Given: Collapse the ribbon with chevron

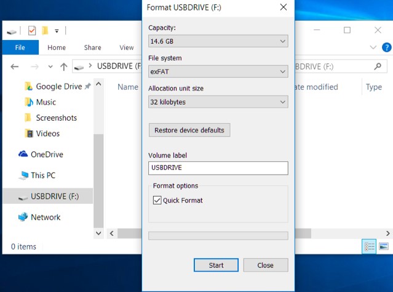Looking at the screenshot, I should pos(373,47).
